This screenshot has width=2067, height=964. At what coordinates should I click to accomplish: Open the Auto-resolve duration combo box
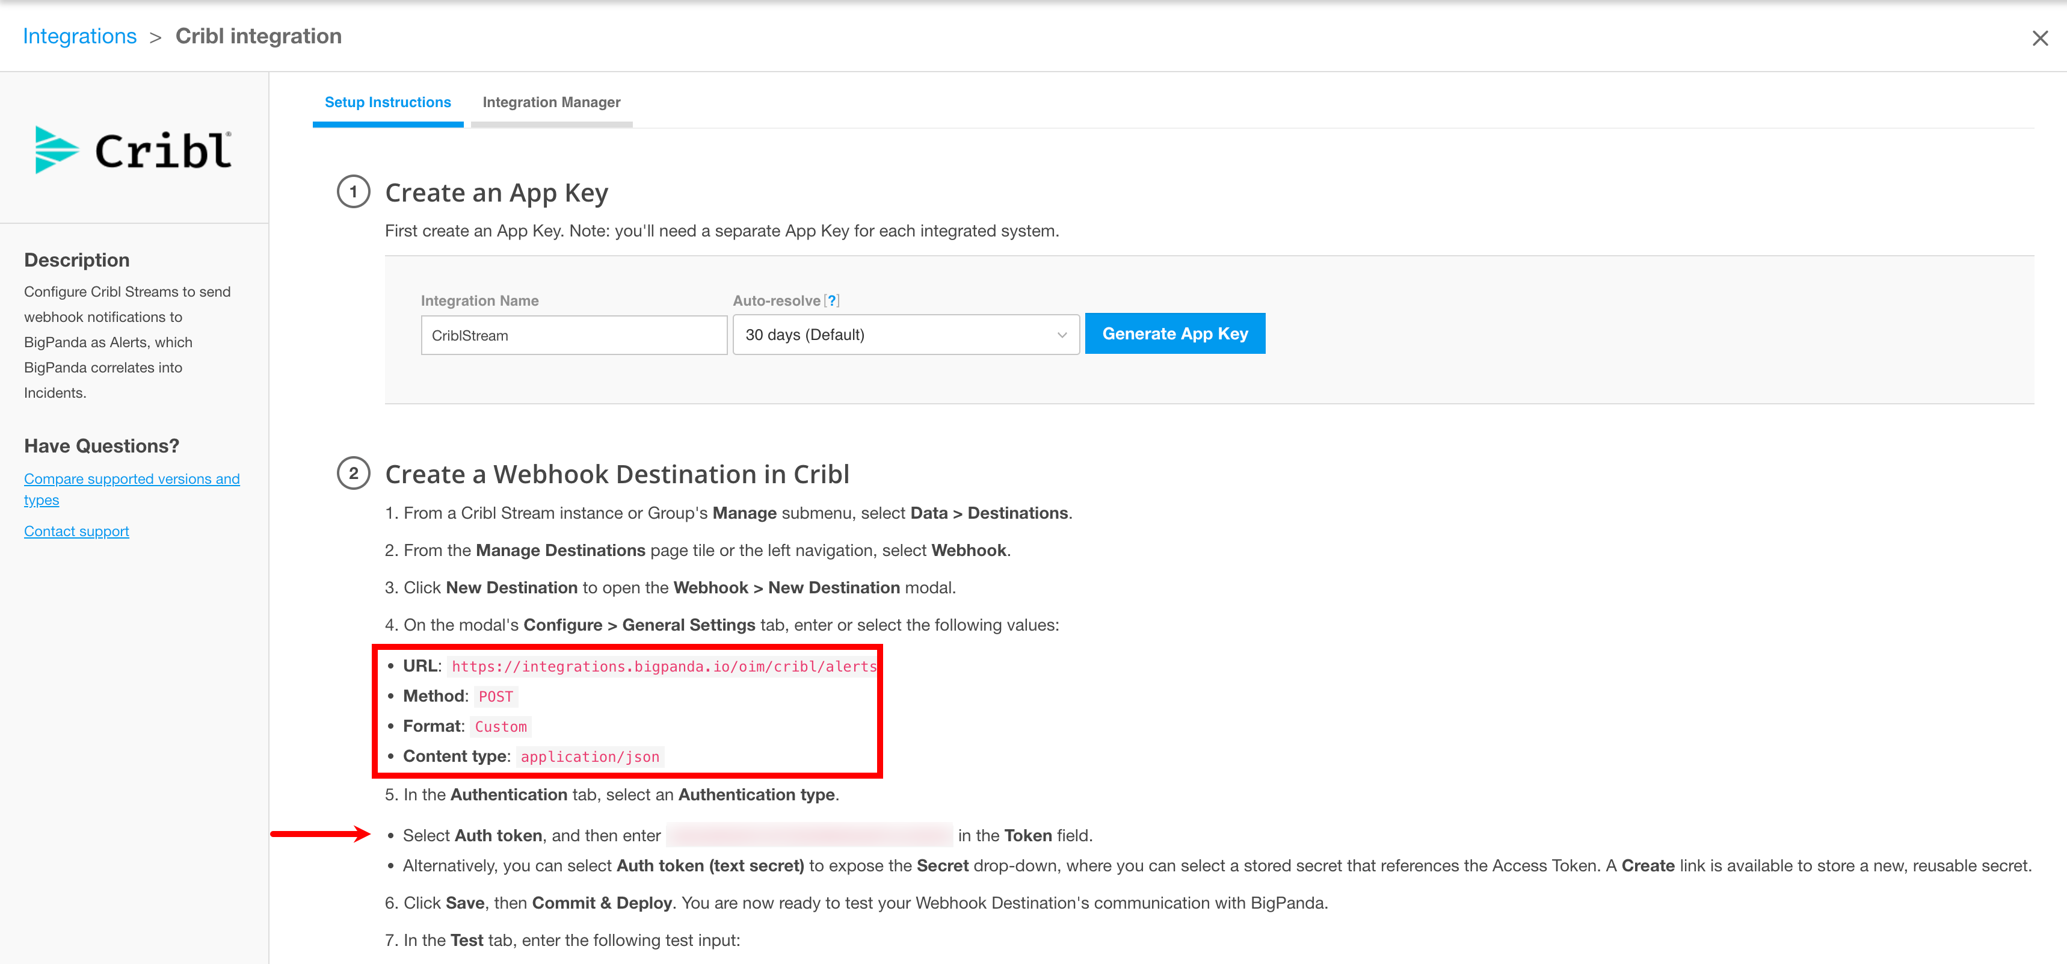point(905,335)
